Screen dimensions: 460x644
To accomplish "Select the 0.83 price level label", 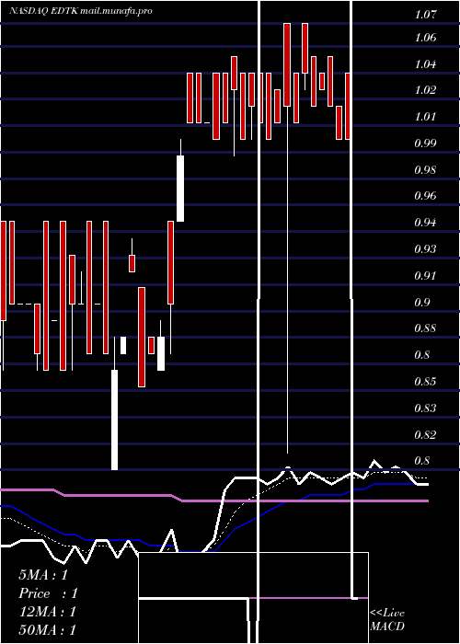I will coord(425,408).
